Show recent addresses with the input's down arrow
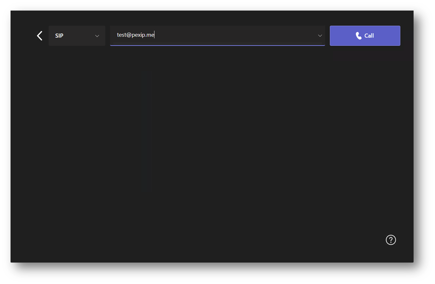 coord(320,36)
